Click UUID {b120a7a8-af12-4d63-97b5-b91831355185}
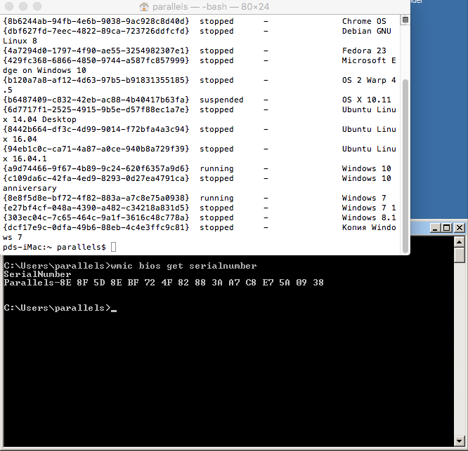This screenshot has width=468, height=451. [96, 80]
